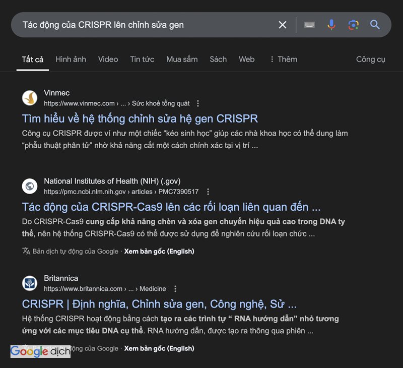Image resolution: width=403 pixels, height=368 pixels.
Task: Click the magnifying glass search button
Action: pos(375,25)
